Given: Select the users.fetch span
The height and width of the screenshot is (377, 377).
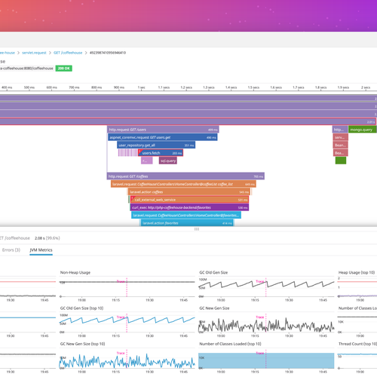Looking at the screenshot, I should click(x=161, y=153).
